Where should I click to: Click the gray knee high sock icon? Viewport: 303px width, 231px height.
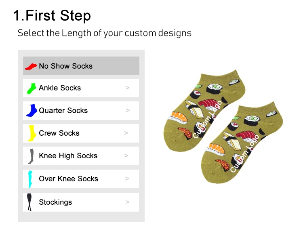pyautogui.click(x=31, y=156)
